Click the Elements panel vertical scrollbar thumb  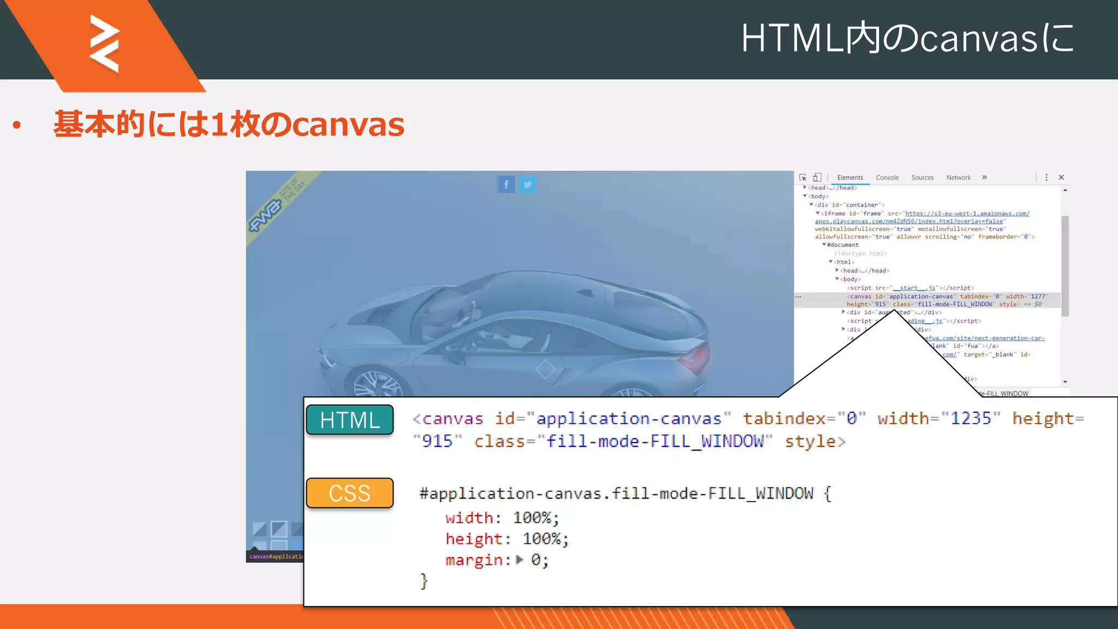coord(1065,266)
